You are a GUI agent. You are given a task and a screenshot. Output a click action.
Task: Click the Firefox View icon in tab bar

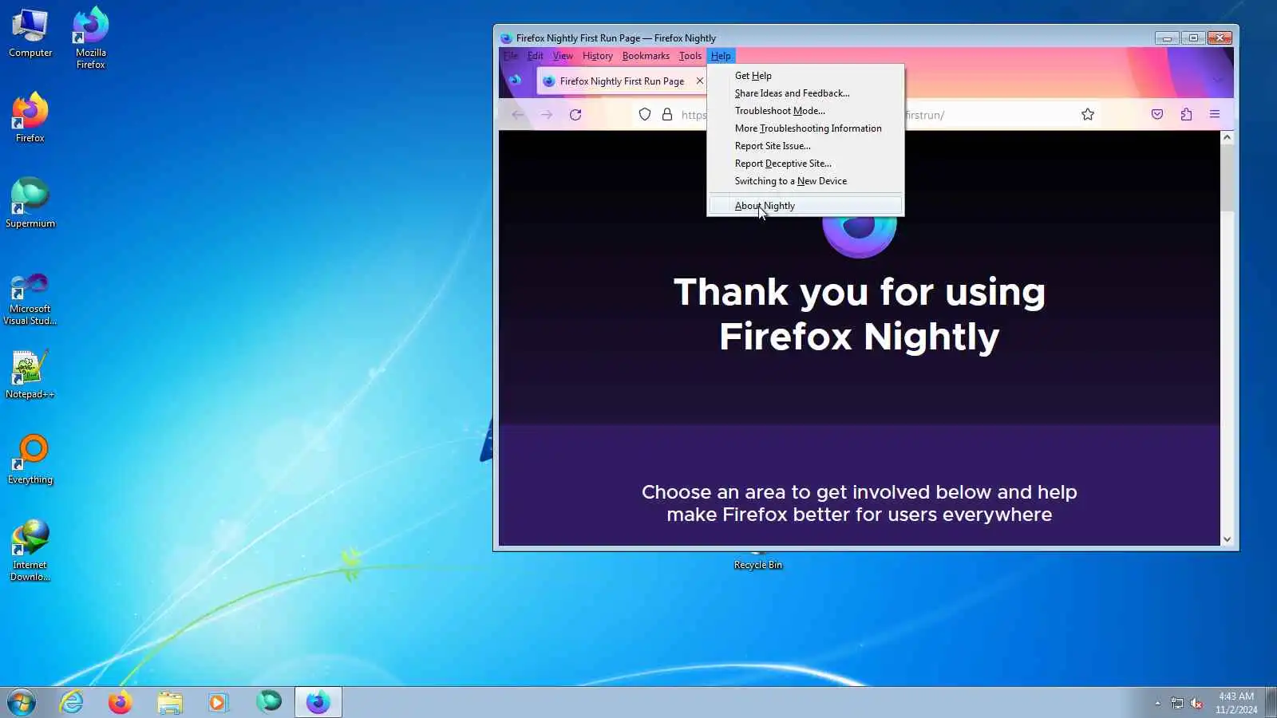click(x=516, y=80)
